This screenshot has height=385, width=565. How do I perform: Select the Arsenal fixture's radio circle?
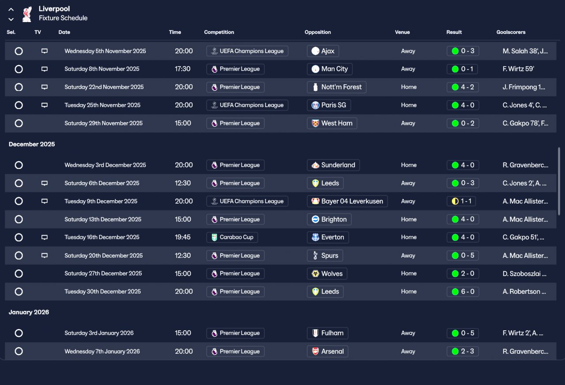(19, 351)
